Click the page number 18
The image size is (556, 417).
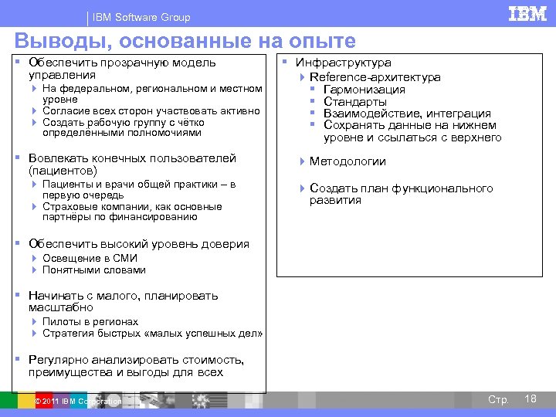531,398
